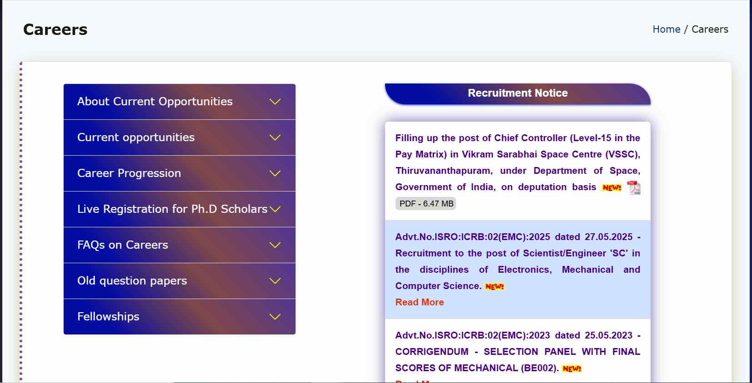Open the FAQs on Careers section
The height and width of the screenshot is (383, 752).
[x=123, y=245]
